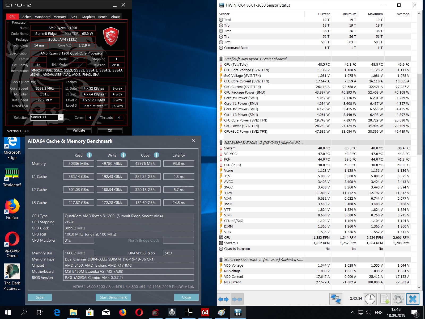Select the CPU Package Power sensor row

(x=244, y=92)
